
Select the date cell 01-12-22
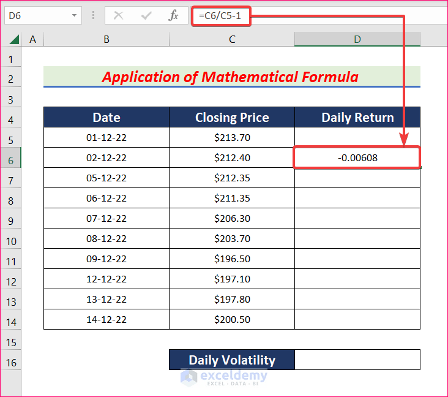coord(106,138)
